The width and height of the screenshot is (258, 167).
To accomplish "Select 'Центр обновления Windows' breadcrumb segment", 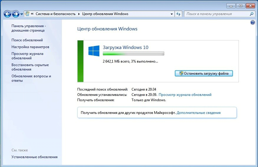I will [x=105, y=14].
